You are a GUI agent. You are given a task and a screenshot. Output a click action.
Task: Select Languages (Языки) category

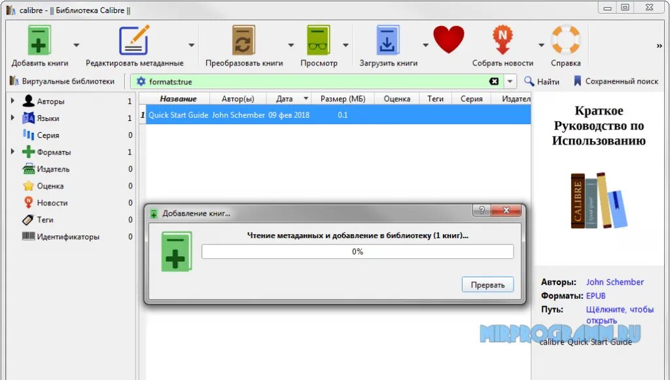pos(48,118)
